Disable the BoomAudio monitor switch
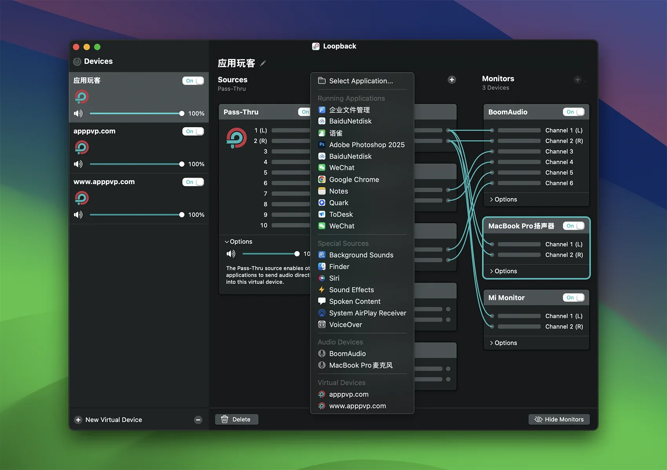Image resolution: width=667 pixels, height=470 pixels. pyautogui.click(x=574, y=112)
